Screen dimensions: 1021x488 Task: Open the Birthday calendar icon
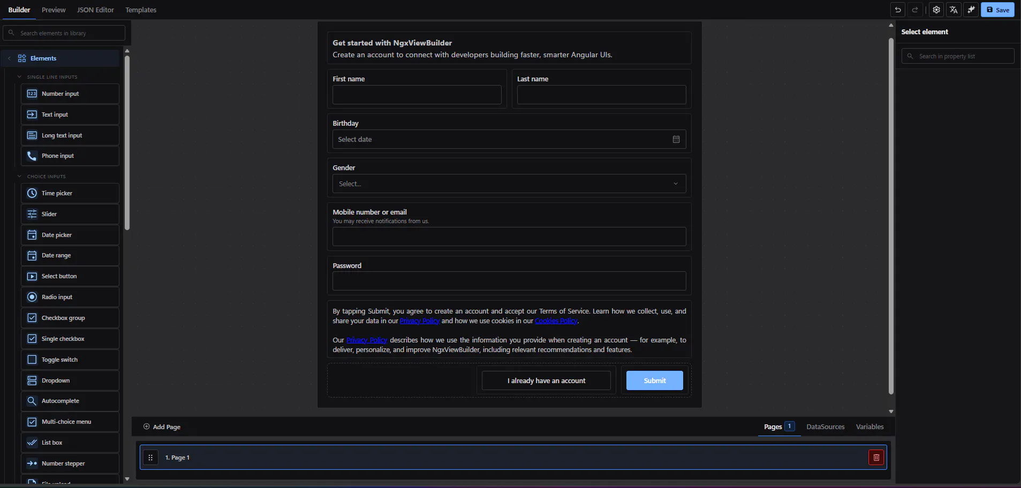676,139
